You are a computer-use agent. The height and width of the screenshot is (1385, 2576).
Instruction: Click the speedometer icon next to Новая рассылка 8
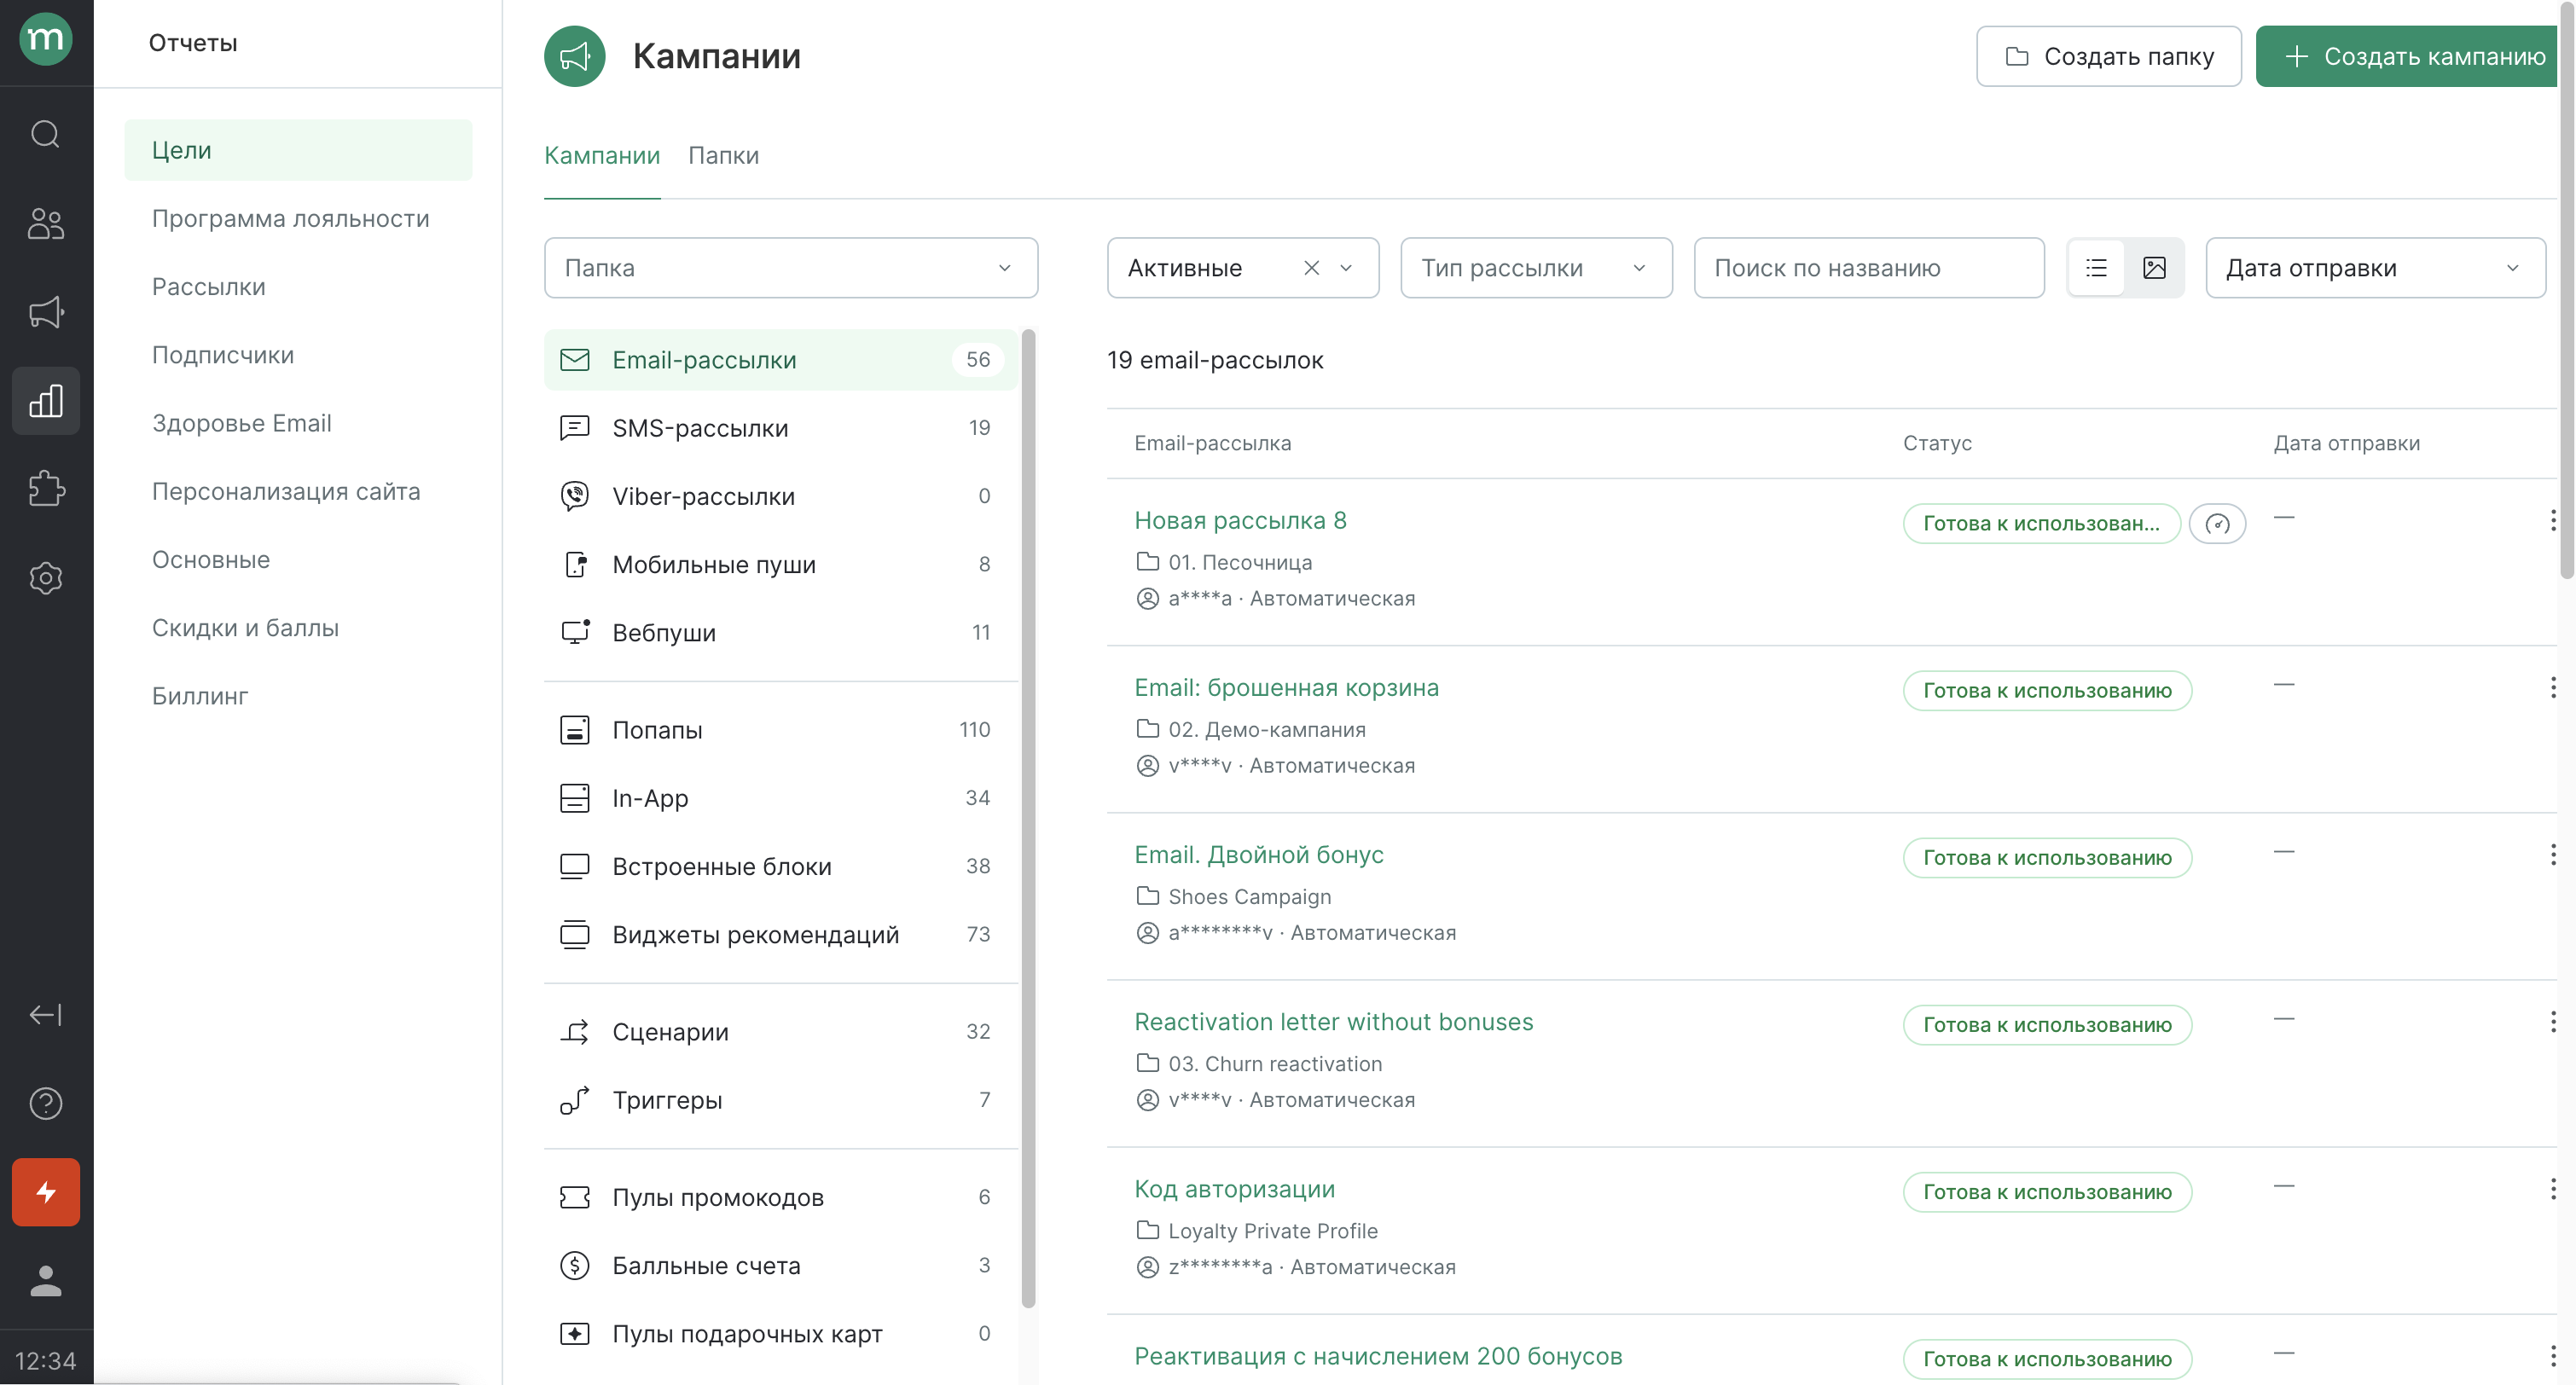2217,524
